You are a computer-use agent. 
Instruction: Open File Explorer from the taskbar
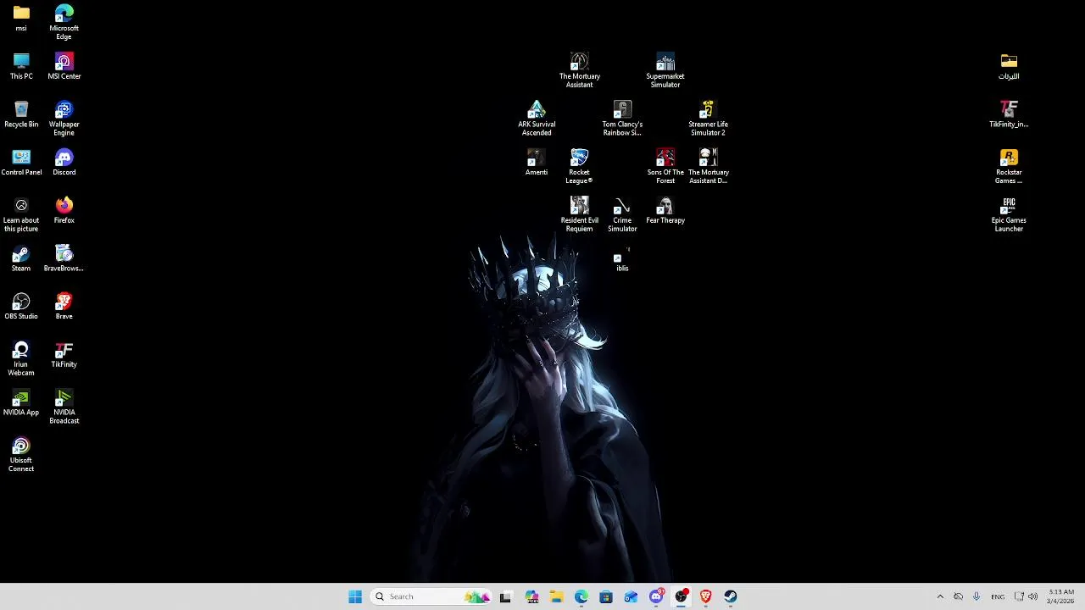pos(556,596)
